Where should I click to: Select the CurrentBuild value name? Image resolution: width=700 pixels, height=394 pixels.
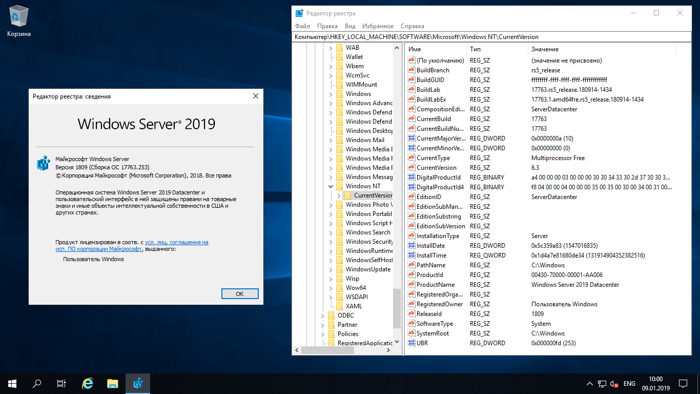(434, 119)
